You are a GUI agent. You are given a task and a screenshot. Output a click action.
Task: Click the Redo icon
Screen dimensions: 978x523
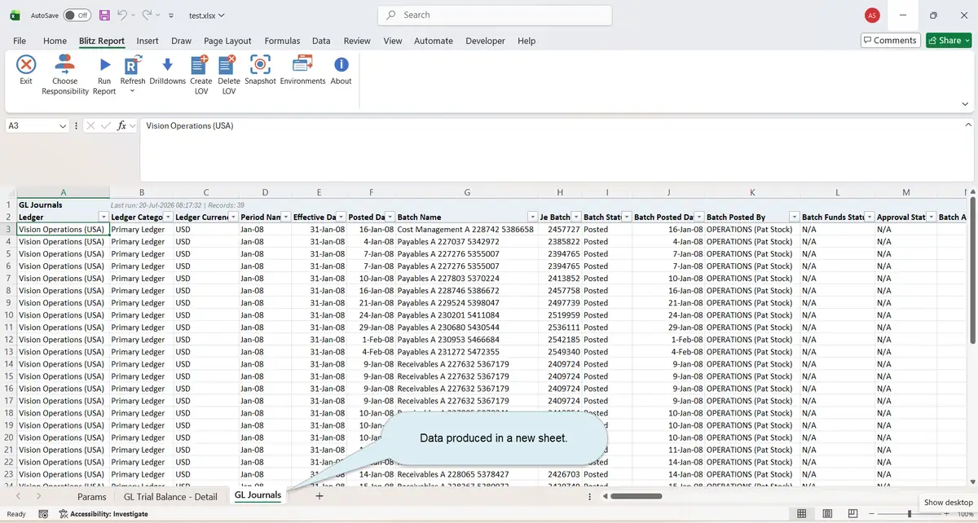147,15
